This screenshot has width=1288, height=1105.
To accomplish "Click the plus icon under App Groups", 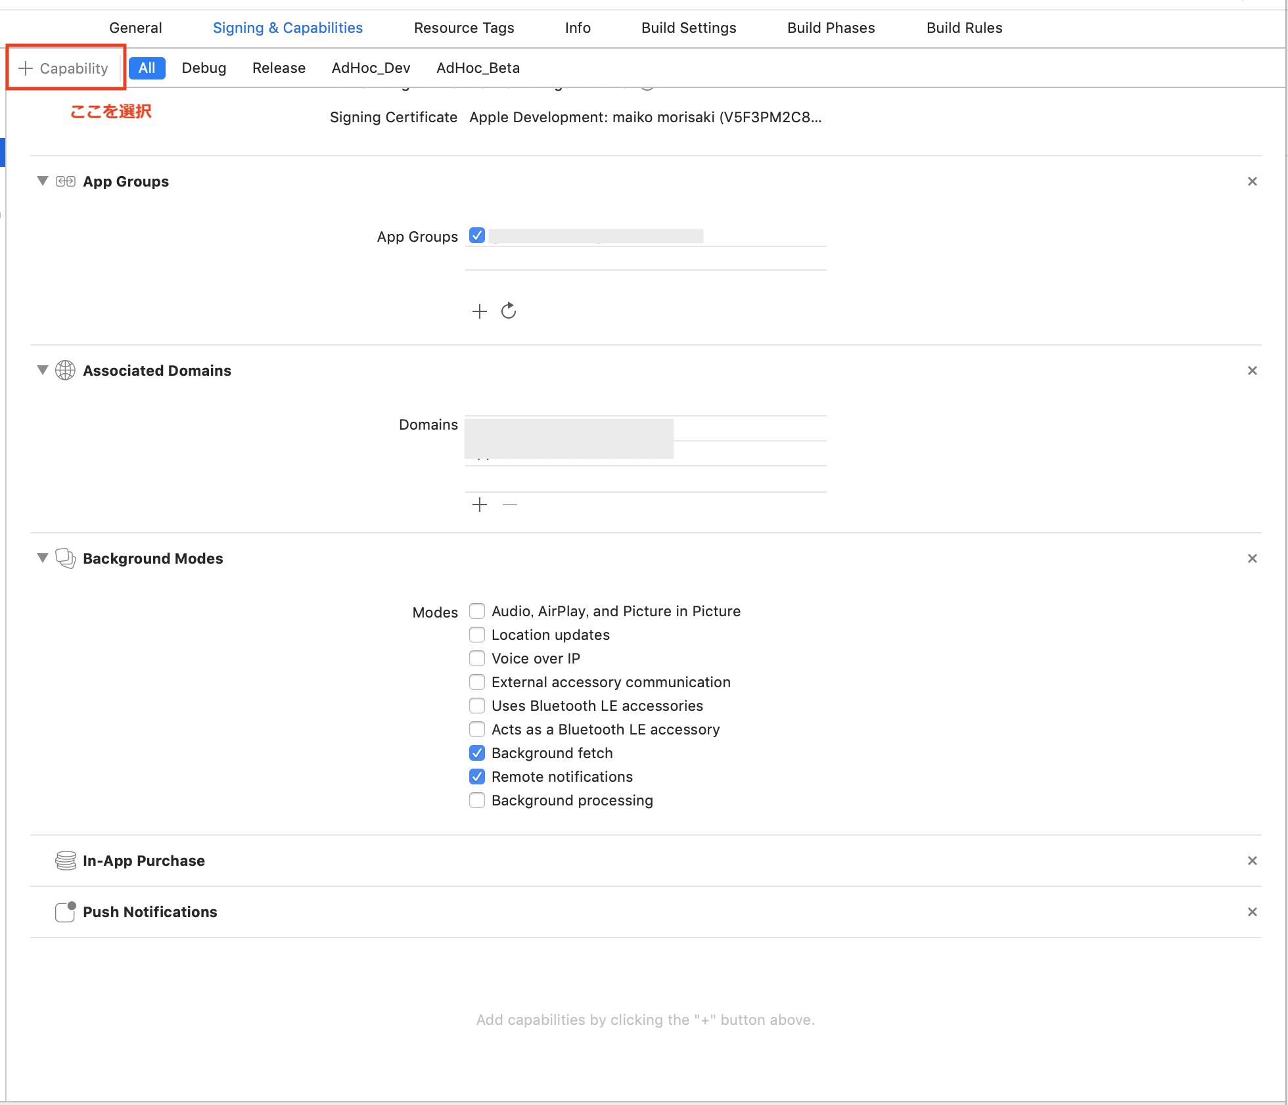I will pos(480,311).
